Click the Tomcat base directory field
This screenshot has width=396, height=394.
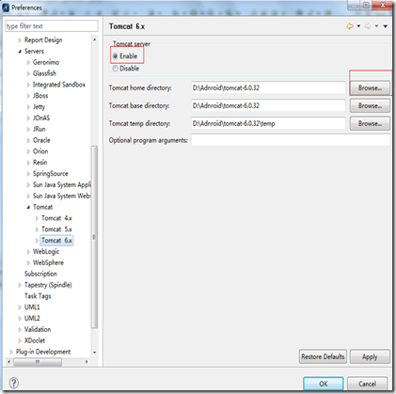[x=268, y=105]
